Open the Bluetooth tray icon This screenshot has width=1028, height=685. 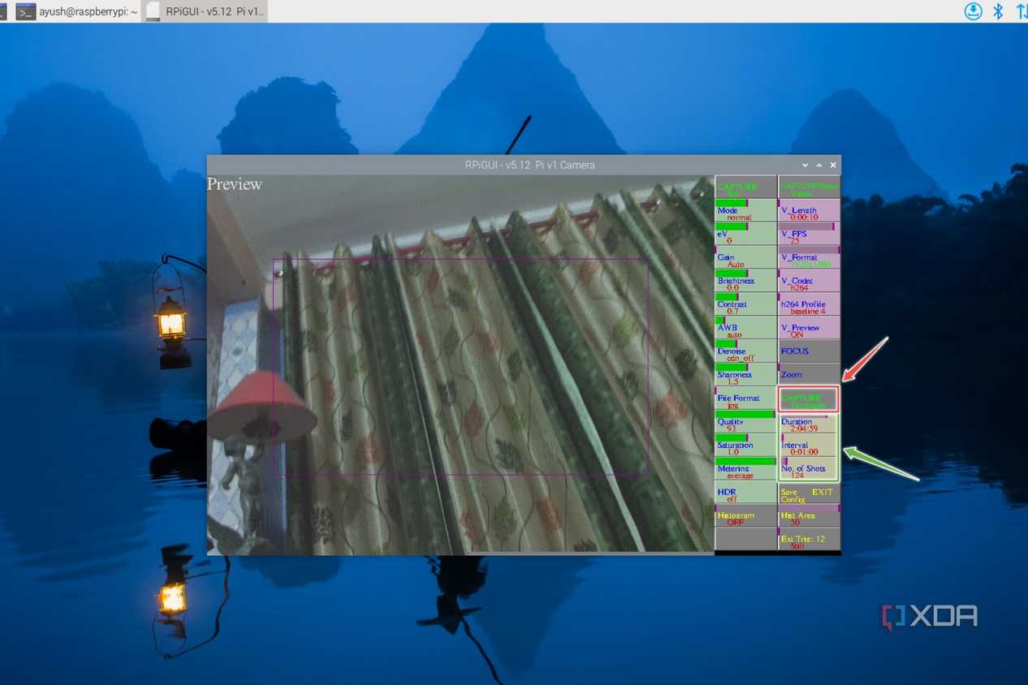click(x=998, y=11)
